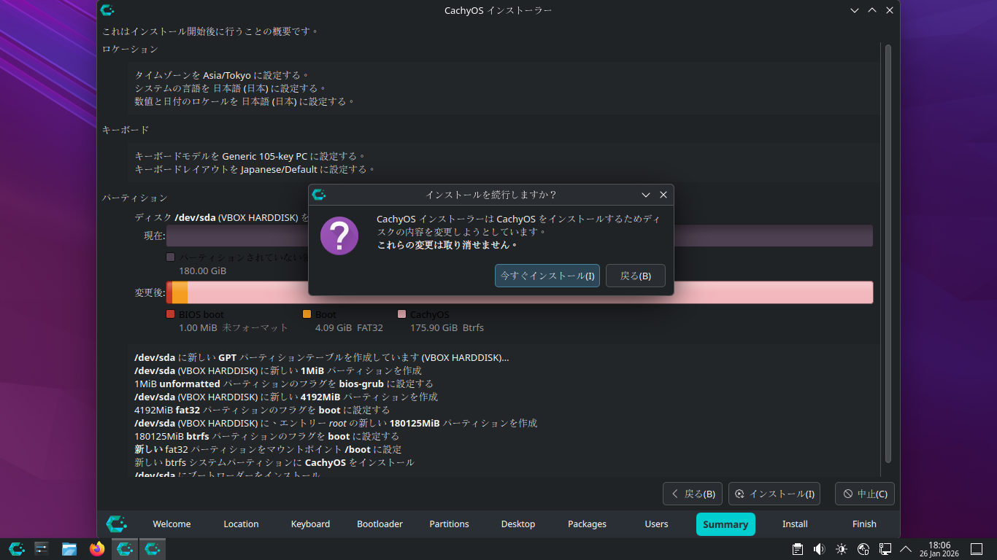Click the 現在 unpartitioned disk bar
Screen dimensions: 997x560
tap(520, 236)
